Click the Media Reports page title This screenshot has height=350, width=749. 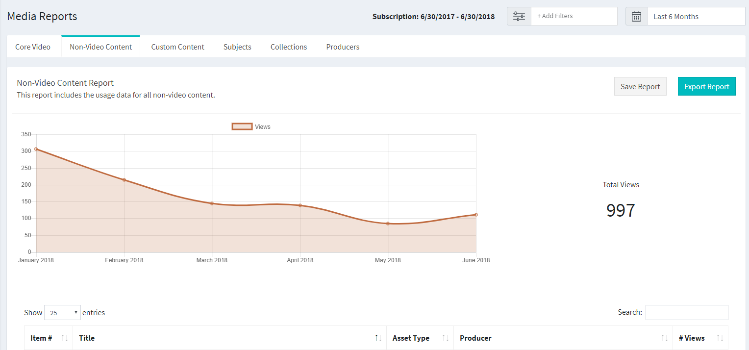pyautogui.click(x=42, y=16)
